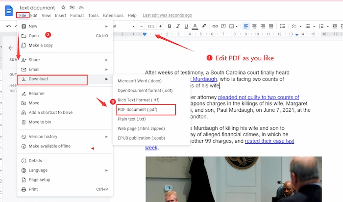Click 'Last edit was seconds ago' link
This screenshot has width=343, height=202.
[x=168, y=15]
